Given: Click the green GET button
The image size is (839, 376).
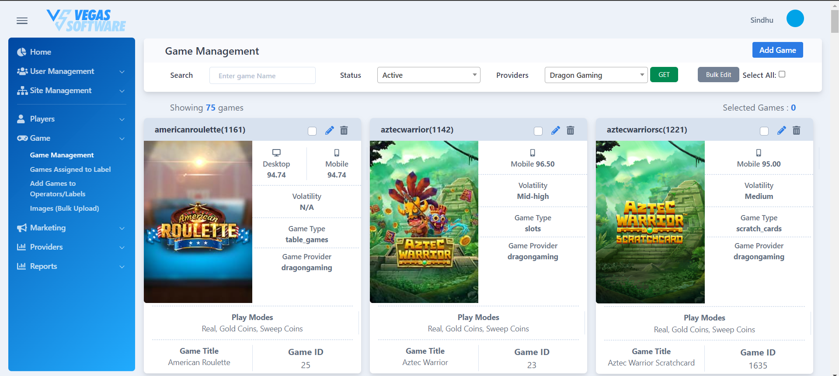Looking at the screenshot, I should click(x=664, y=75).
